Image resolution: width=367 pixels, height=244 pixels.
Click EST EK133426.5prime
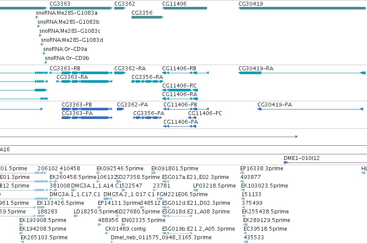pos(61,203)
